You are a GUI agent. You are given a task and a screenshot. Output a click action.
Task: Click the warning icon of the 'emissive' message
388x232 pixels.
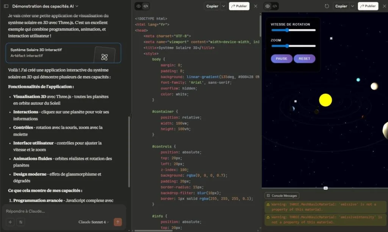(x=268, y=204)
